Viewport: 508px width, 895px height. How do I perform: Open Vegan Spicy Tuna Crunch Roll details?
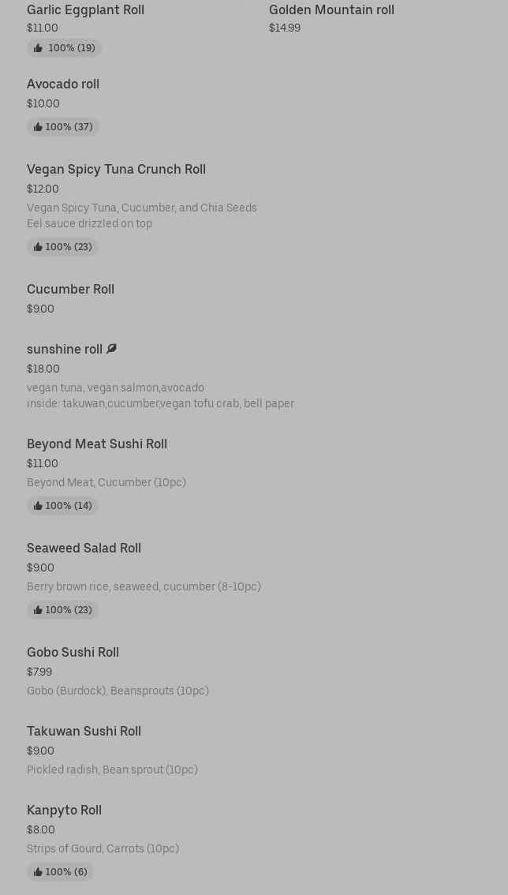116,169
